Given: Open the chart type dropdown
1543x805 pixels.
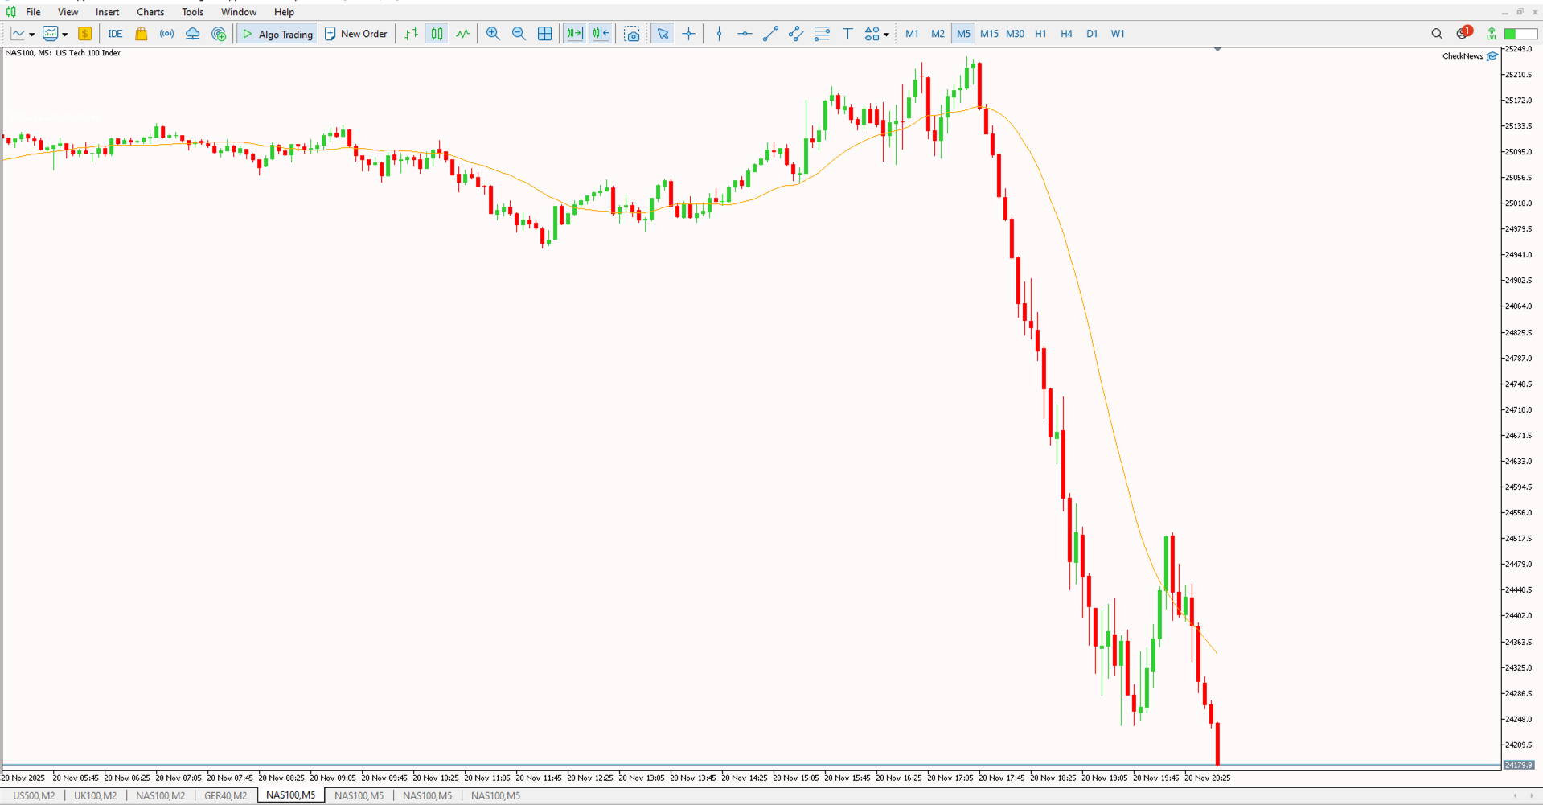Looking at the screenshot, I should (31, 34).
